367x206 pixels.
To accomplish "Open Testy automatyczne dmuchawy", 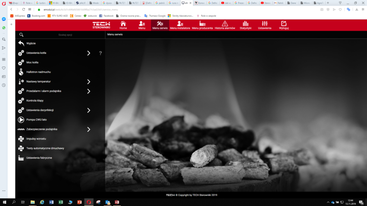I will coord(45,148).
